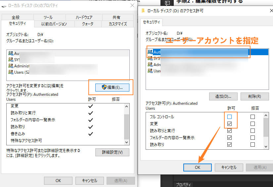
Task: Click 適用(A) in the アクセス許可 dialog
Action: pyautogui.click(x=260, y=168)
